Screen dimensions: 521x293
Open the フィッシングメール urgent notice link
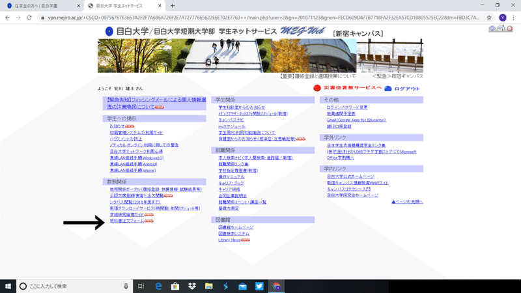tap(156, 103)
